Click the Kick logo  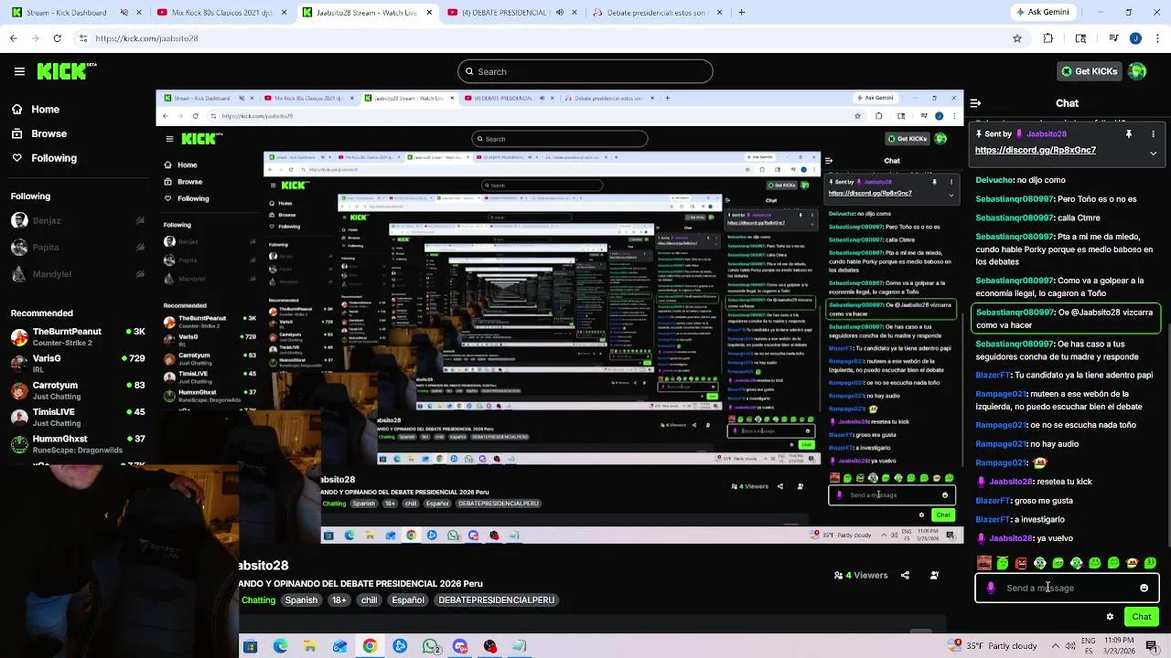pyautogui.click(x=67, y=71)
